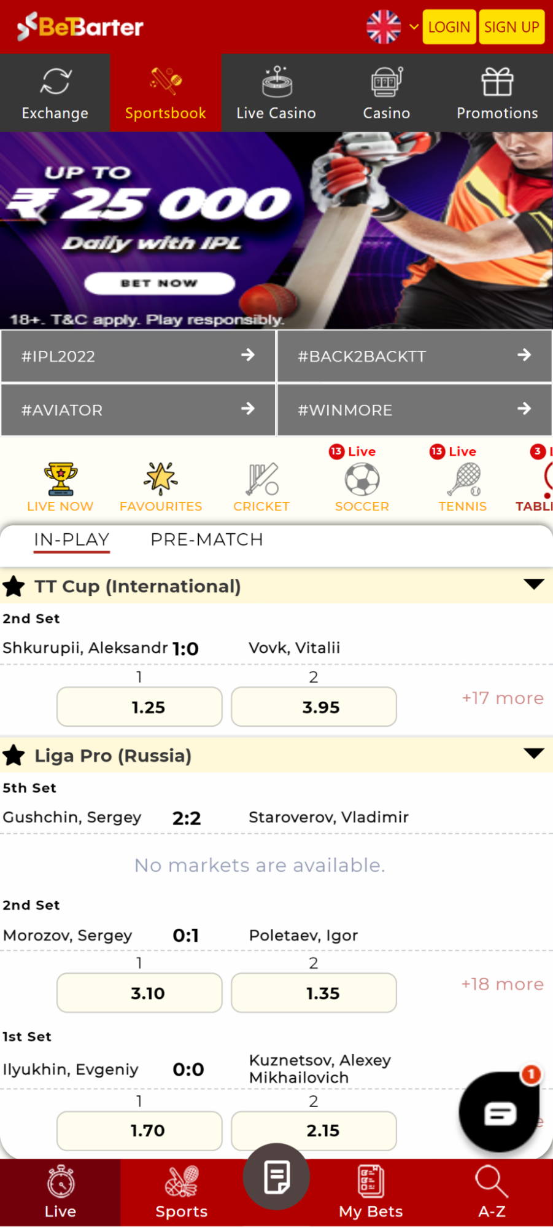Select the Soccer sport icon
The height and width of the screenshot is (1228, 553).
click(362, 480)
